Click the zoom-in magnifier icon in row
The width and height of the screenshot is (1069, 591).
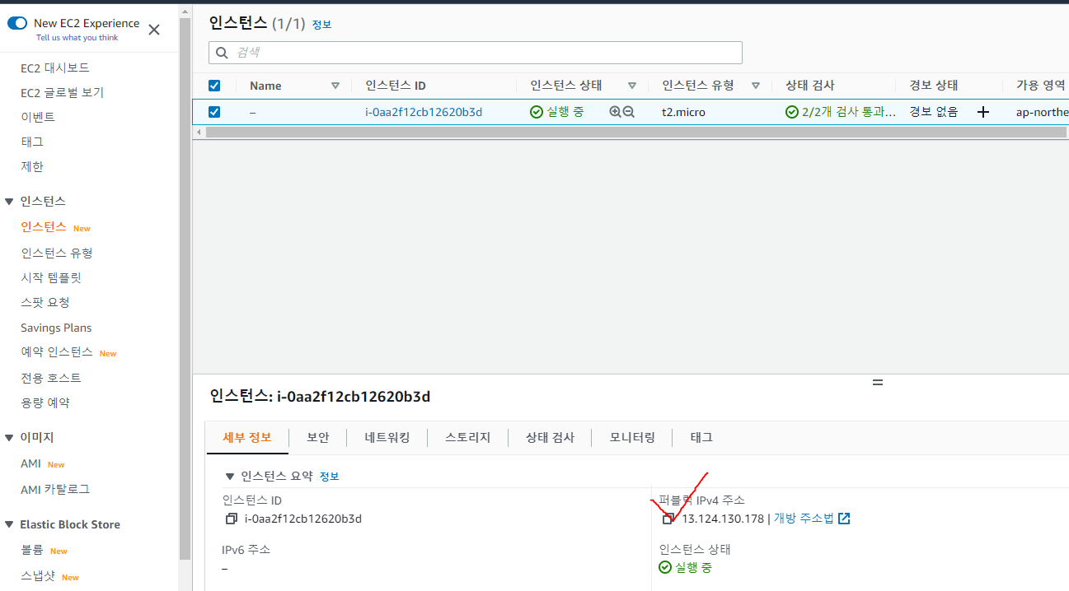coord(615,112)
